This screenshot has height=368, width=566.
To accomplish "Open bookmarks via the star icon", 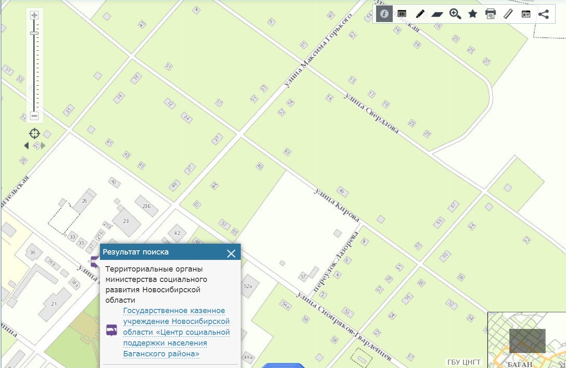I will pos(472,14).
